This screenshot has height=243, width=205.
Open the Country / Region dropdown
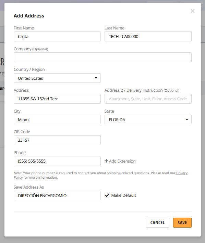(x=57, y=78)
